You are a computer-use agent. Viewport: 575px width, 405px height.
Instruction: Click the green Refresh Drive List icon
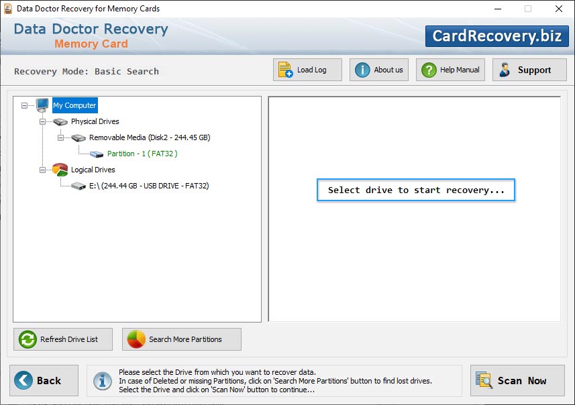click(x=28, y=339)
